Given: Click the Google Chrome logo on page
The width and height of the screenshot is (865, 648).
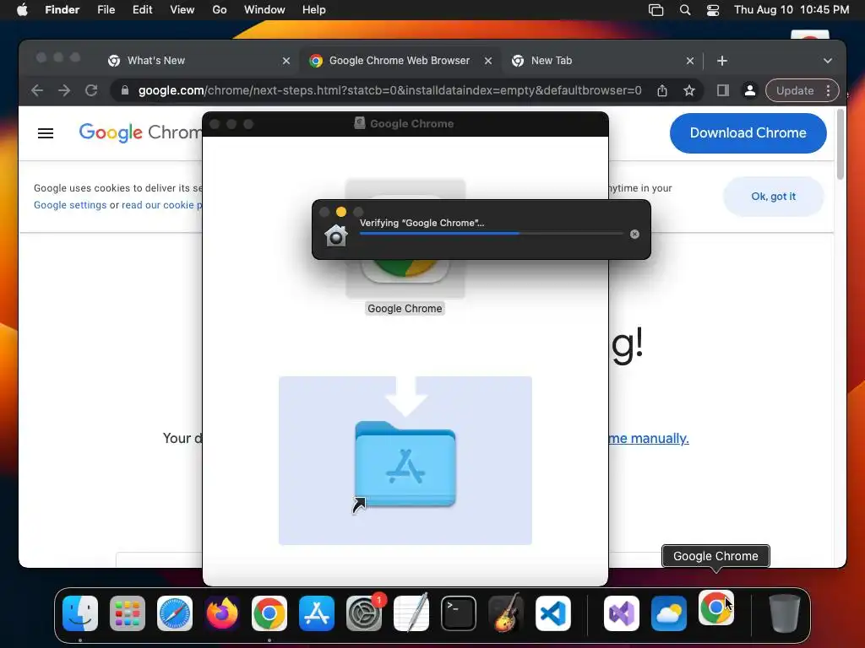Looking at the screenshot, I should [x=140, y=132].
